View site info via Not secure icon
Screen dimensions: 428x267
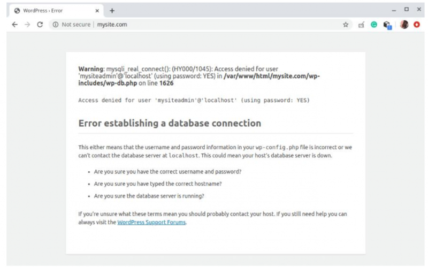point(56,25)
